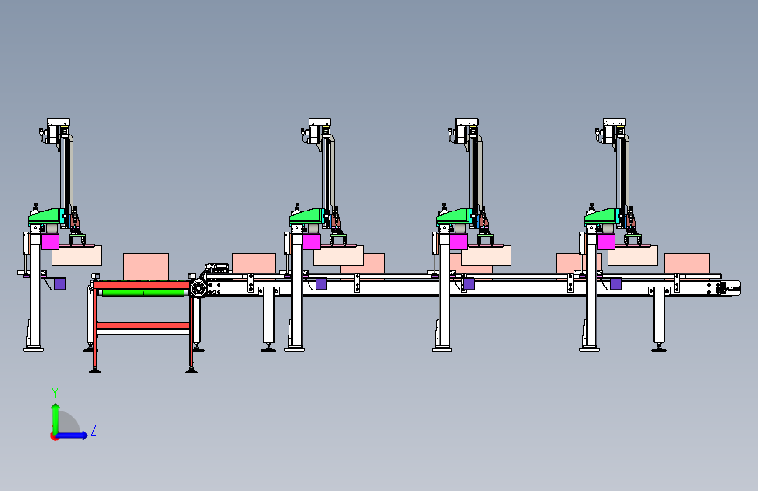Select the rightmost conveyor support leg with black foot

(659, 319)
